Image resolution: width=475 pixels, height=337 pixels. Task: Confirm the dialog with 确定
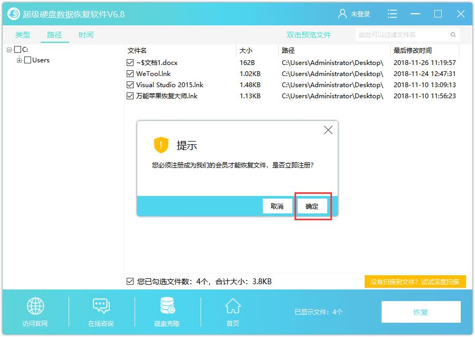point(312,206)
